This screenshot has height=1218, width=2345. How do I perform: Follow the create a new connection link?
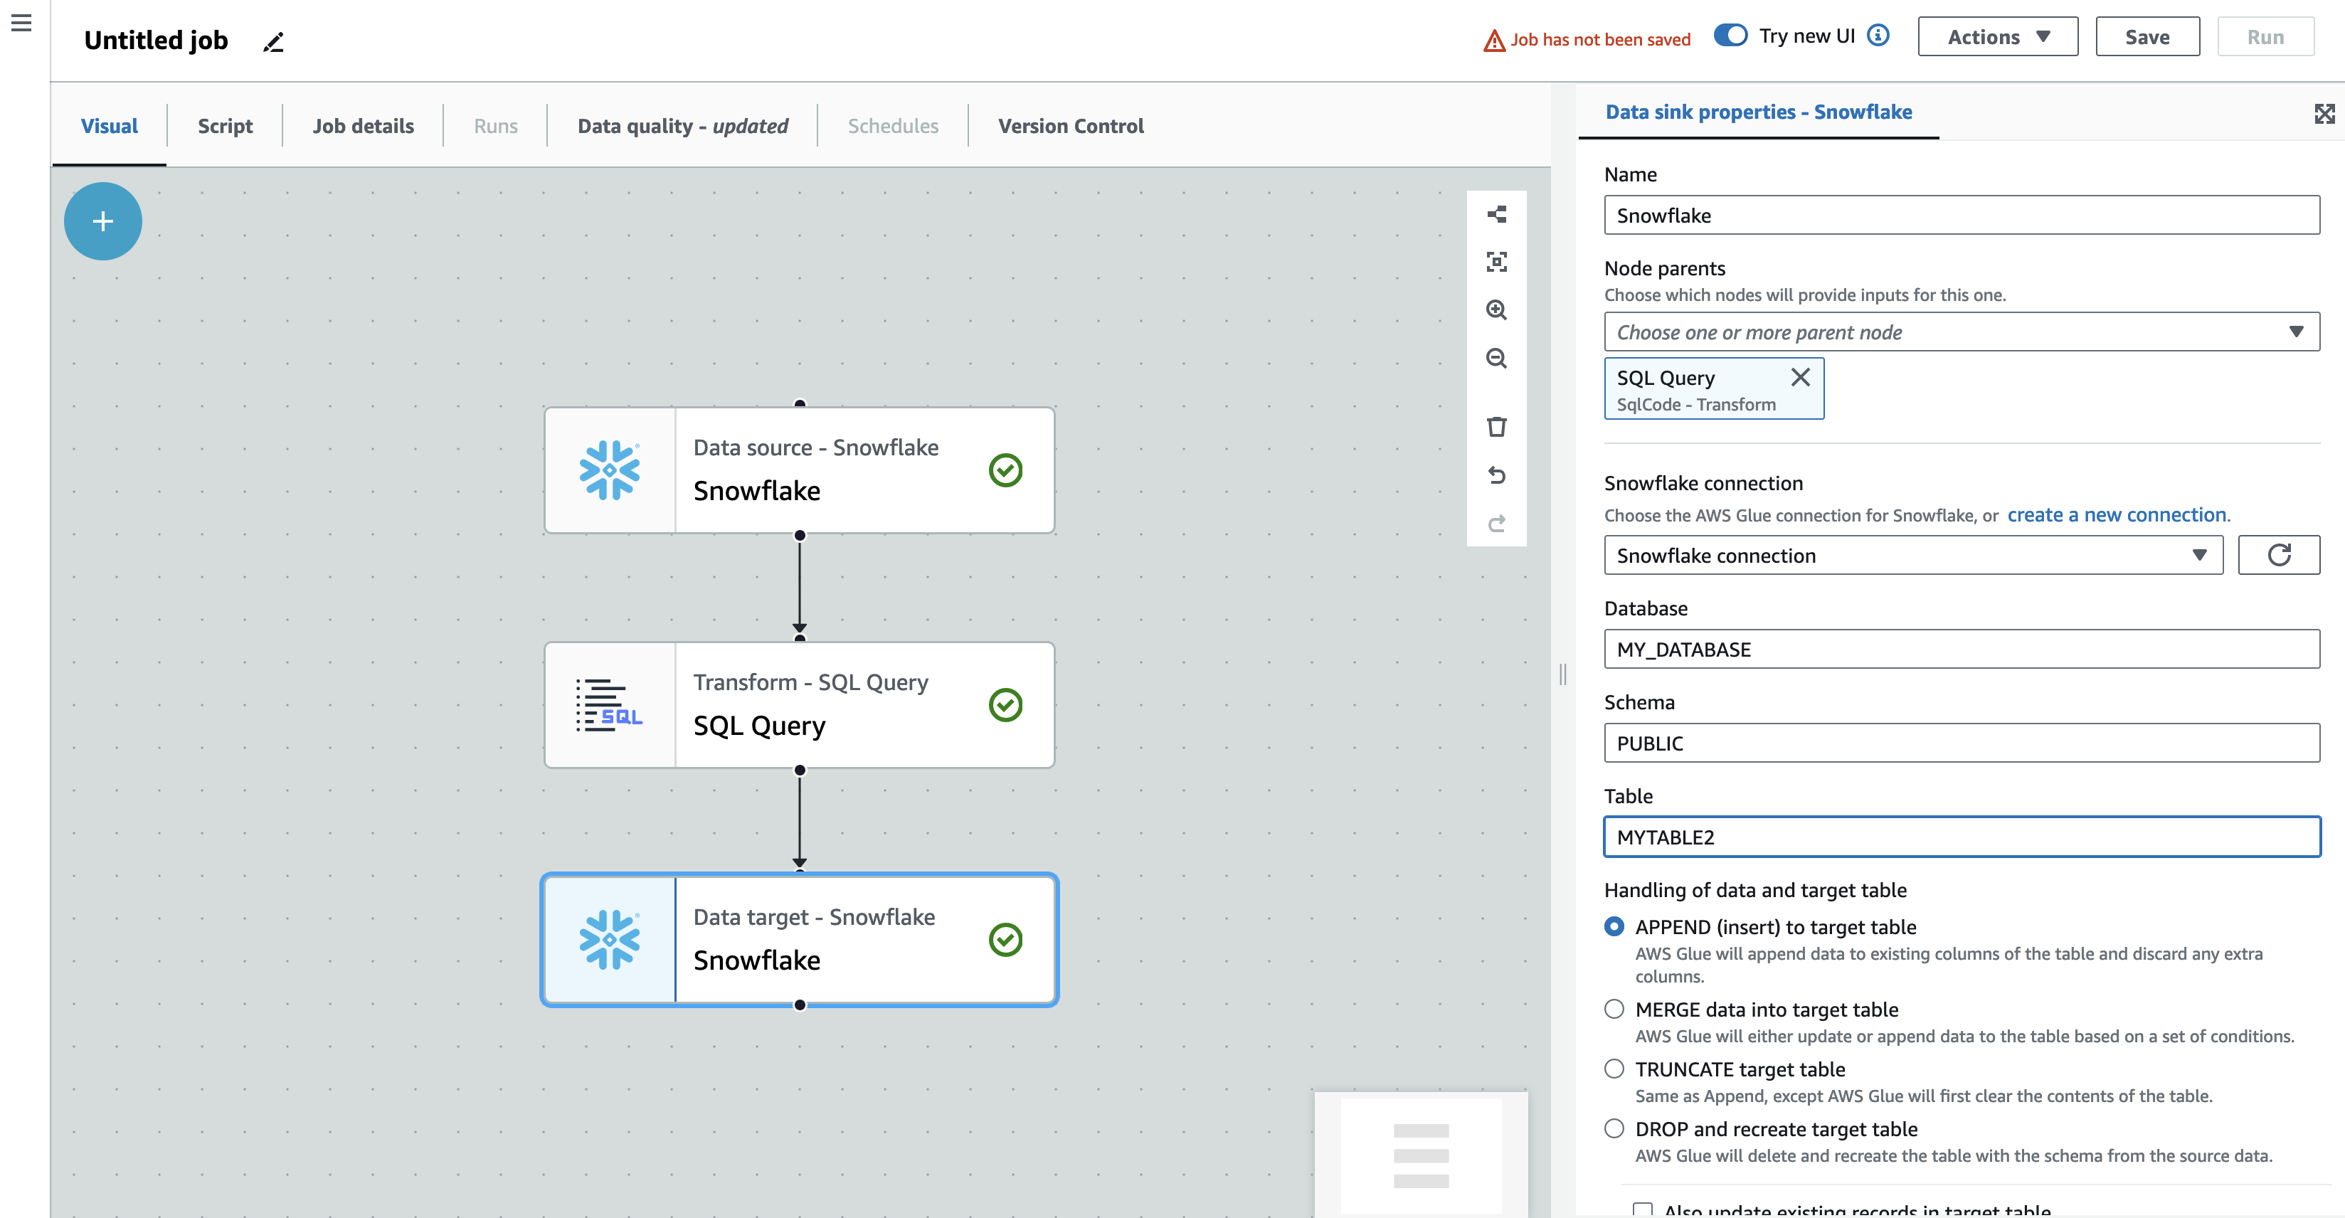tap(2116, 514)
